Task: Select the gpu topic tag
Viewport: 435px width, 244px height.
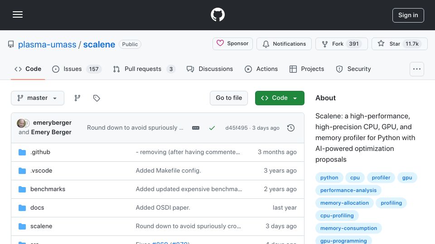Action: [x=407, y=178]
